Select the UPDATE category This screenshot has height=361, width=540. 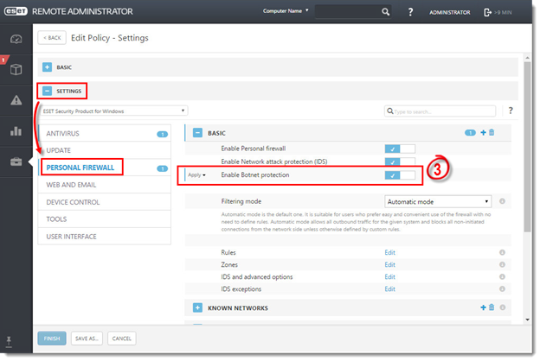[105, 150]
